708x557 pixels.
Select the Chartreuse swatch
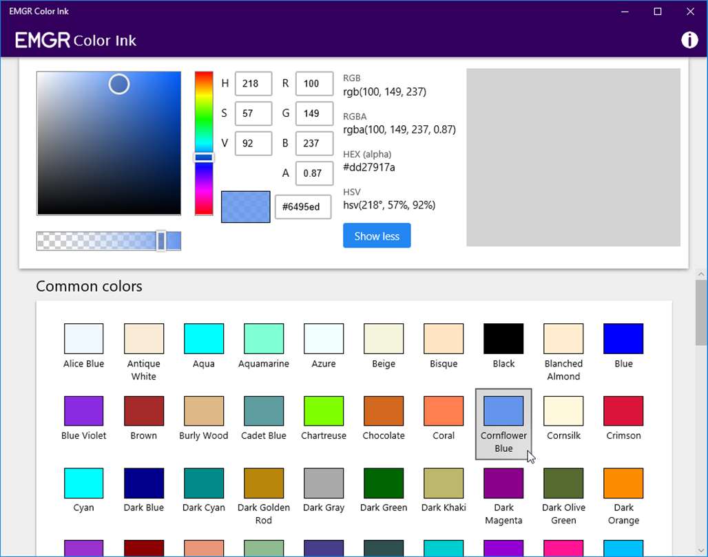324,411
